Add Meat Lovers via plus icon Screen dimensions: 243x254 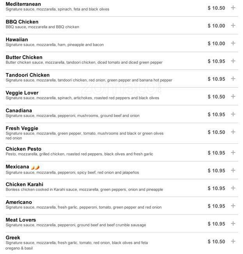233,224
